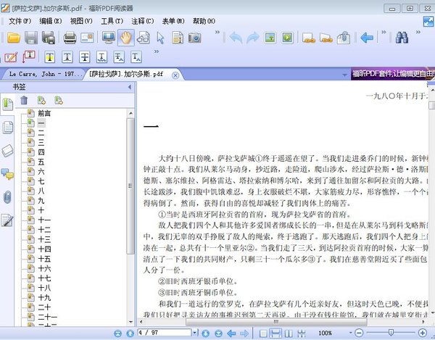Enable continuous facing view mode
Viewport: 435px width, 340px height.
click(x=302, y=333)
